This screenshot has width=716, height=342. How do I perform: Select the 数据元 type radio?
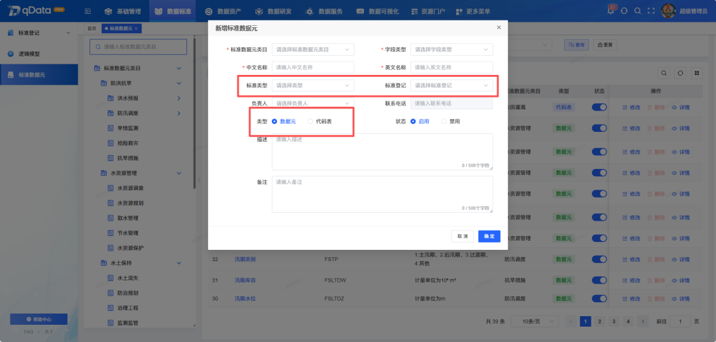click(x=274, y=121)
